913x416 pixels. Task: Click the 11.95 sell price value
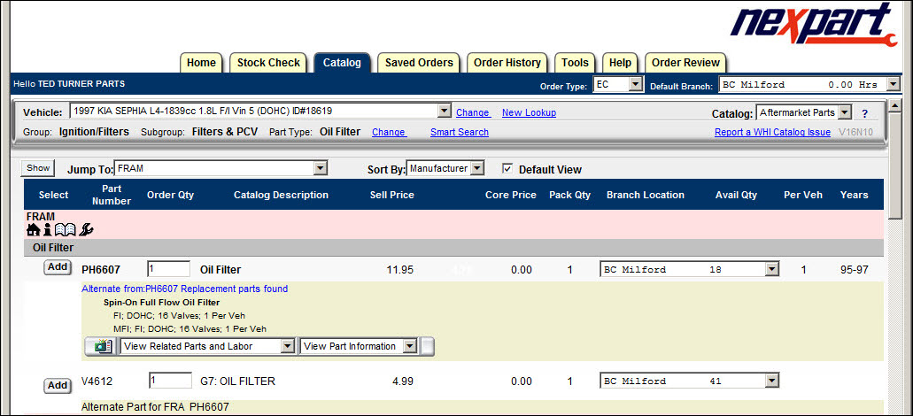coord(400,270)
